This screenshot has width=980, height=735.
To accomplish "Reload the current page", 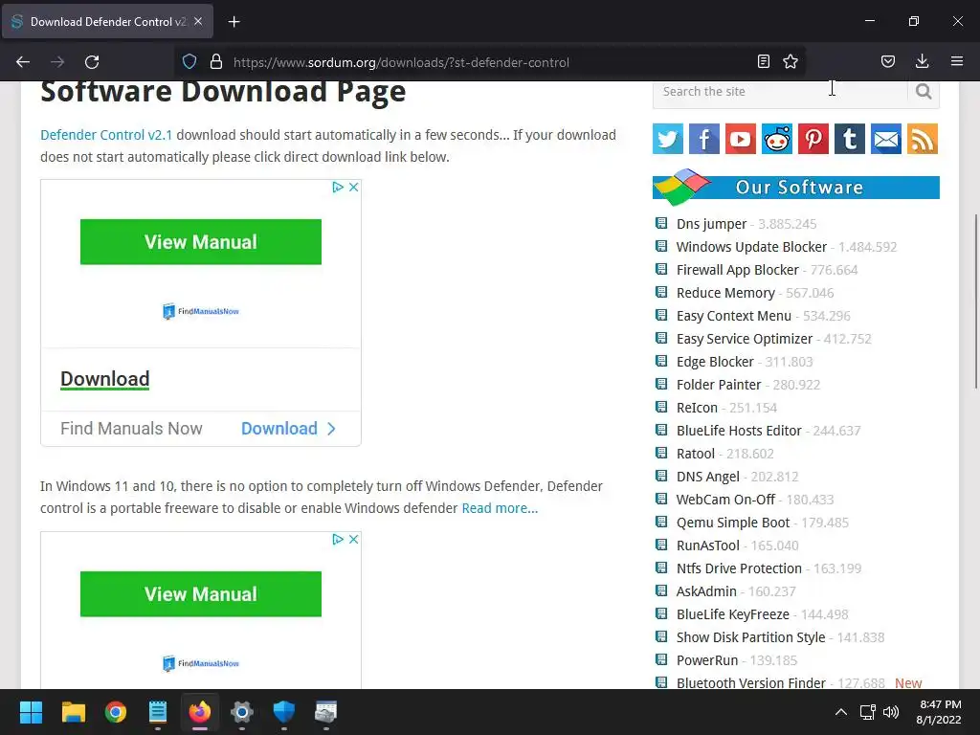I will pyautogui.click(x=92, y=62).
